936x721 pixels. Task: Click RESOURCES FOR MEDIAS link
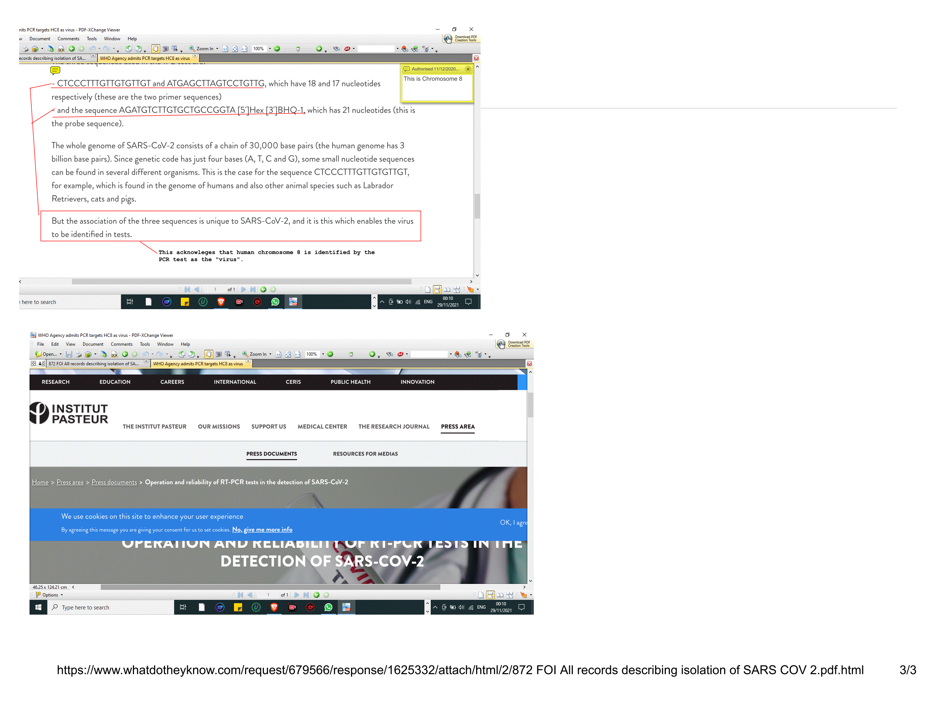click(x=365, y=454)
